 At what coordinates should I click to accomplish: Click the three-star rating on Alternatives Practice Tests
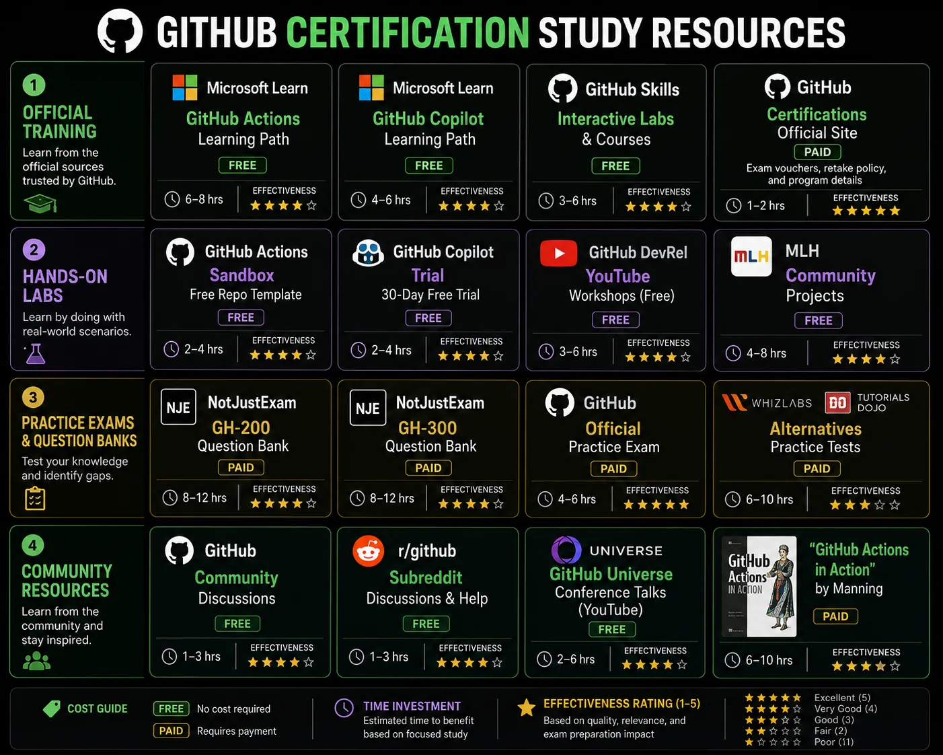[x=864, y=505]
